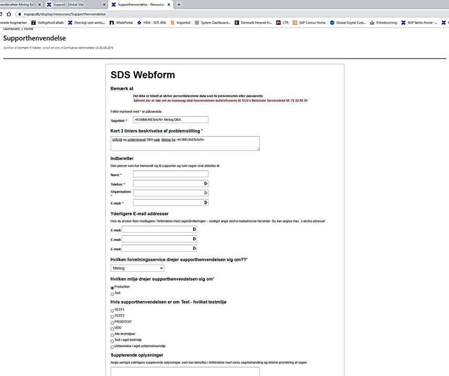Expand the Minlog service dropdown
Viewport: 449px width, 376px height.
pyautogui.click(x=137, y=268)
